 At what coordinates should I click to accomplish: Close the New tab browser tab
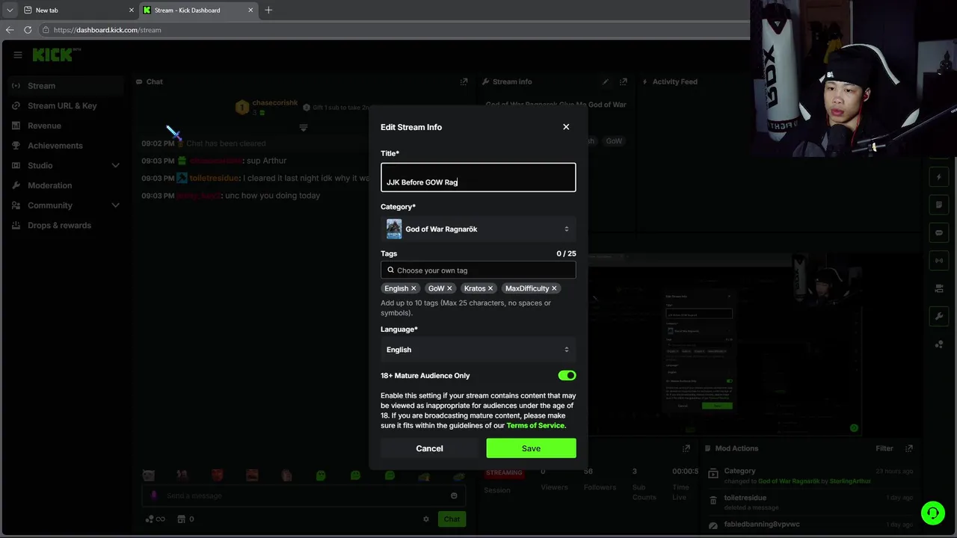tap(132, 10)
